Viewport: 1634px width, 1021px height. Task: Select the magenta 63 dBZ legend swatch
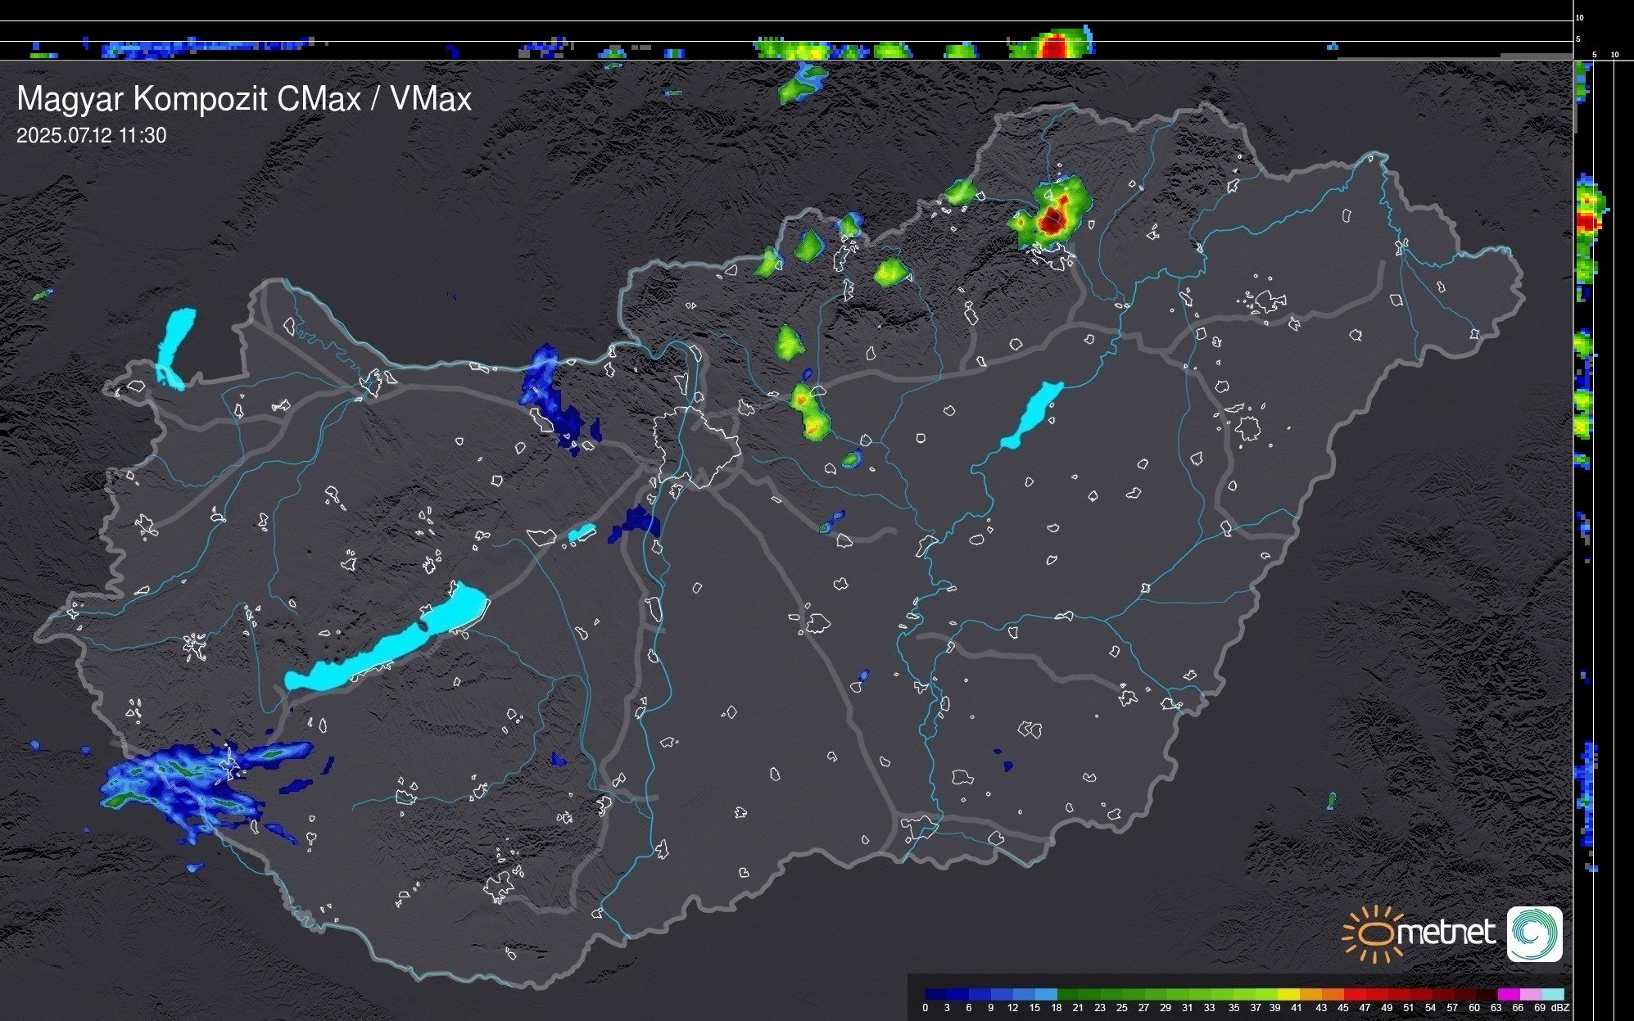(x=1508, y=994)
